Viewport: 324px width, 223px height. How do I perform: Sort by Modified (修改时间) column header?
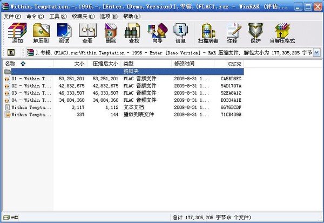pos(193,64)
